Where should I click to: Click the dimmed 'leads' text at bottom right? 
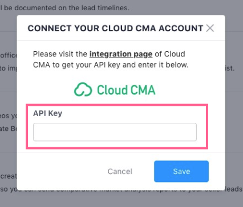(233, 189)
